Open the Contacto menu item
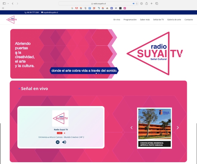 click(x=189, y=19)
